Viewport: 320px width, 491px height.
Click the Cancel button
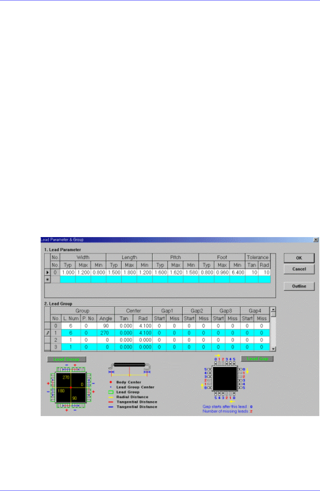(299, 269)
